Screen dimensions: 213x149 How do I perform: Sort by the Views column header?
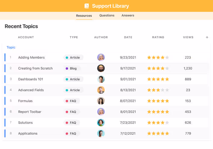pos(188,37)
